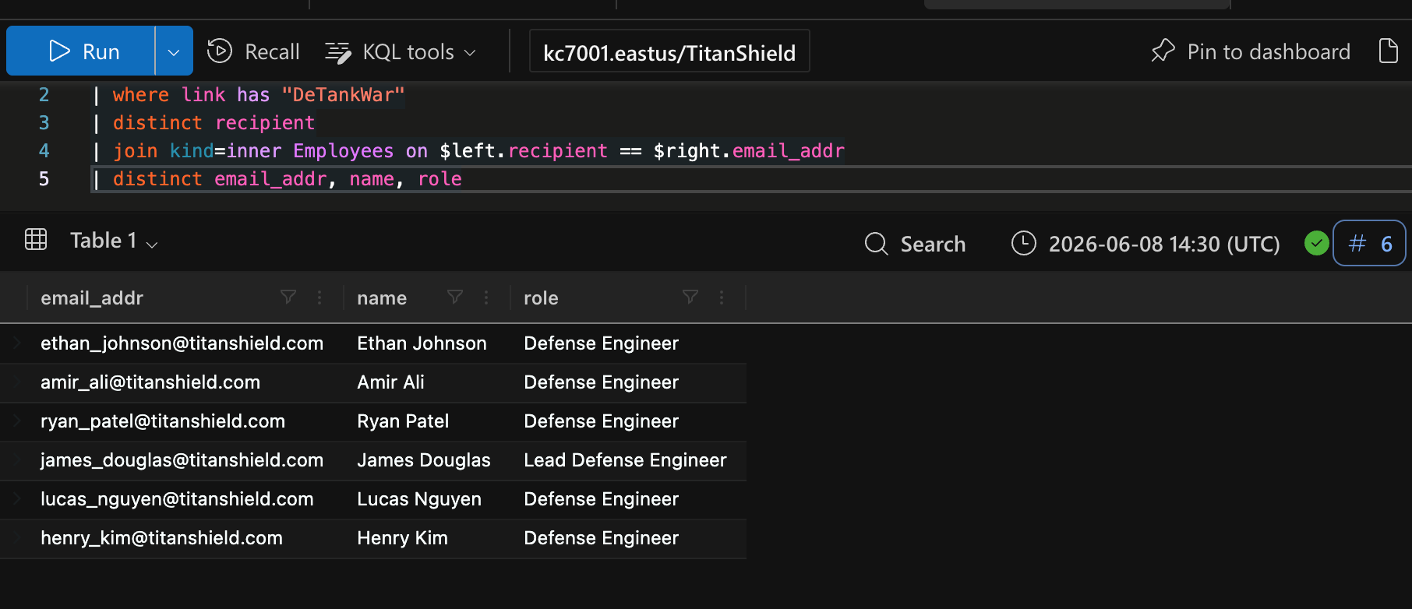Open the role column options menu
Image resolution: width=1412 pixels, height=609 pixels.
[722, 297]
